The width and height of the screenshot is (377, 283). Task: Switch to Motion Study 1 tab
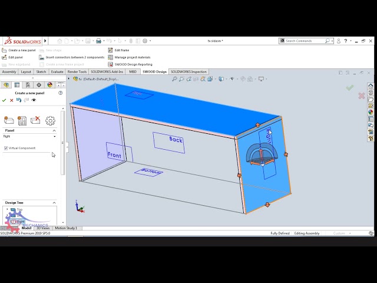click(x=66, y=228)
